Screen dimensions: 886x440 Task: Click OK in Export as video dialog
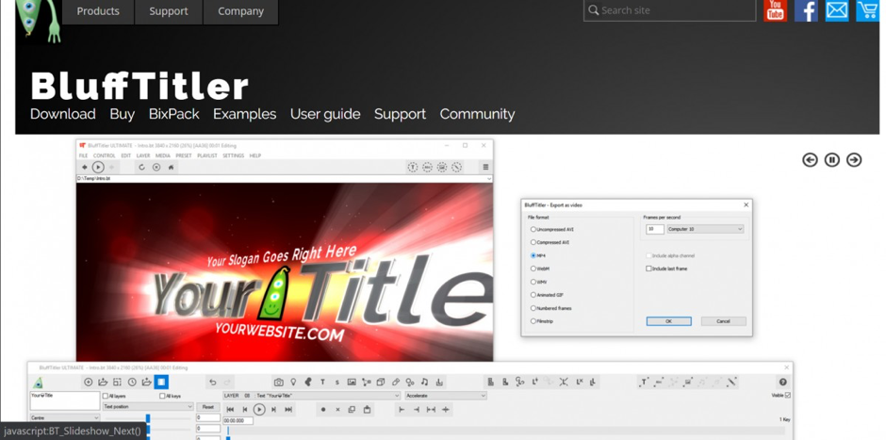[668, 321]
